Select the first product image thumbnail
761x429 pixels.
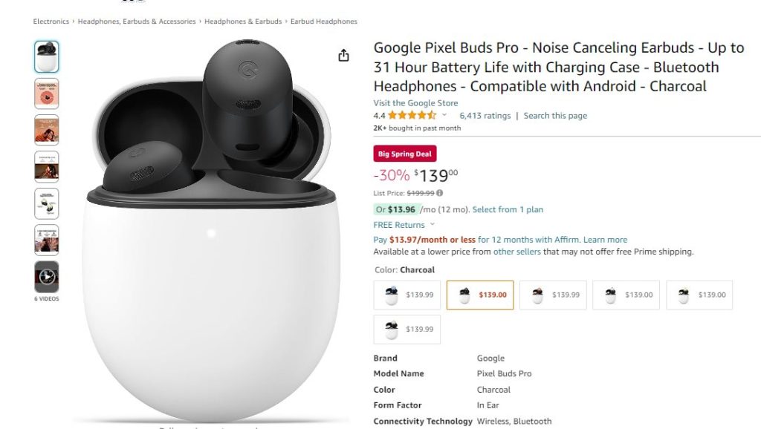pyautogui.click(x=47, y=56)
